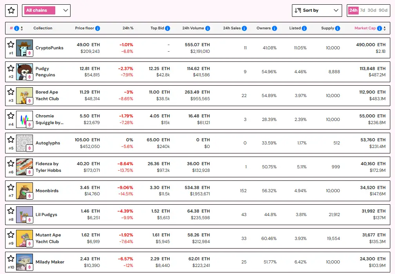This screenshot has width=395, height=274.
Task: Favorite Milady Maker with its star
Action: (x=11, y=259)
